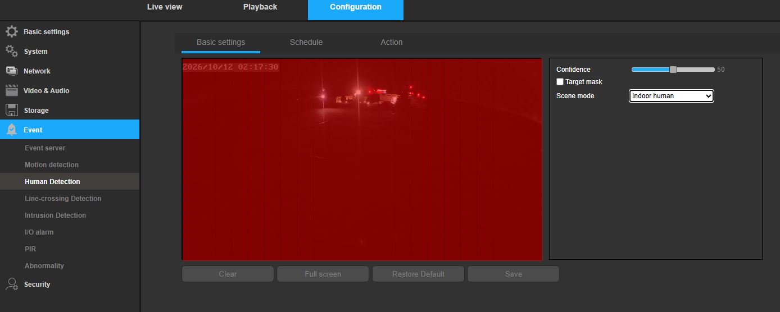Click the Clear button
This screenshot has width=780, height=312.
click(228, 274)
